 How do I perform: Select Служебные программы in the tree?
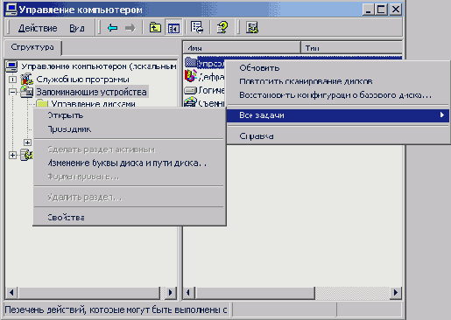click(82, 80)
